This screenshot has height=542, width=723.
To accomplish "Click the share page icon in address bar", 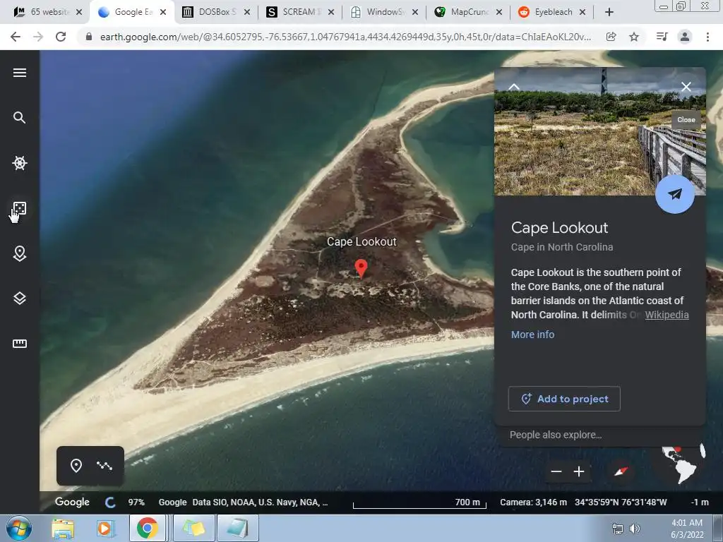I will [x=611, y=37].
